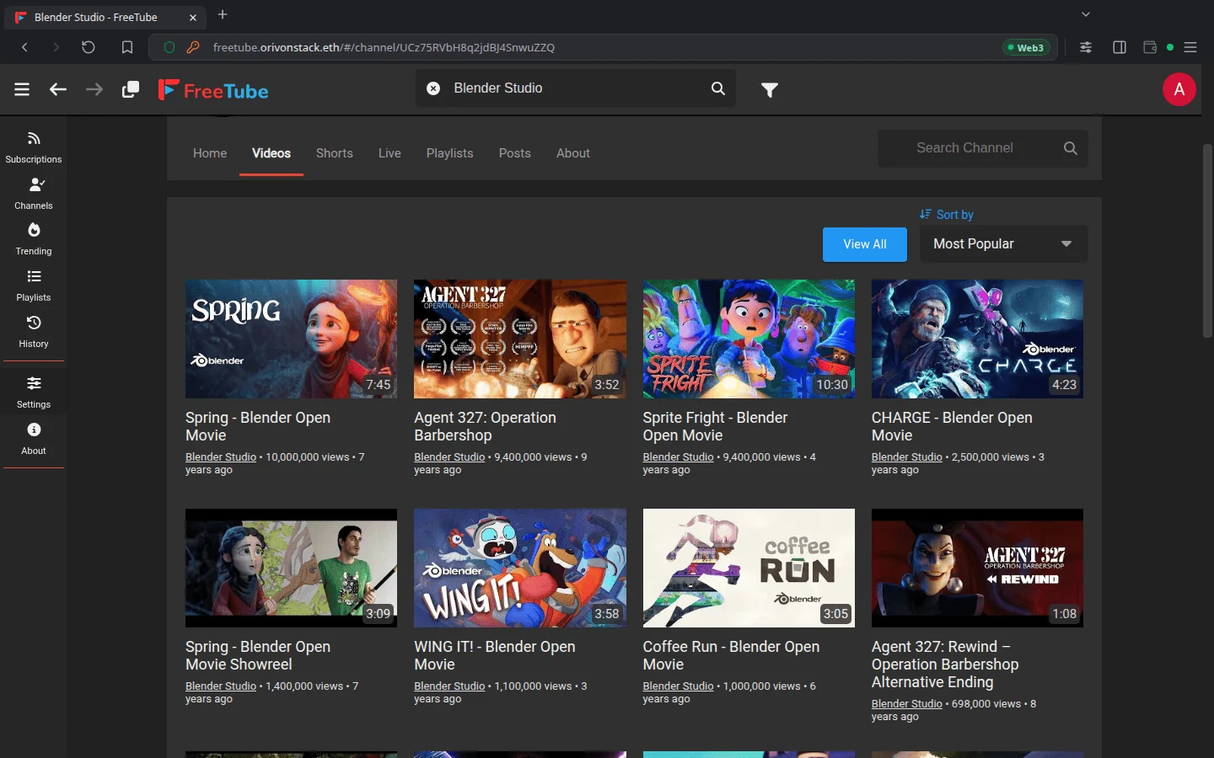Focus the Search Channel input field
This screenshot has height=758, width=1214.
(982, 148)
